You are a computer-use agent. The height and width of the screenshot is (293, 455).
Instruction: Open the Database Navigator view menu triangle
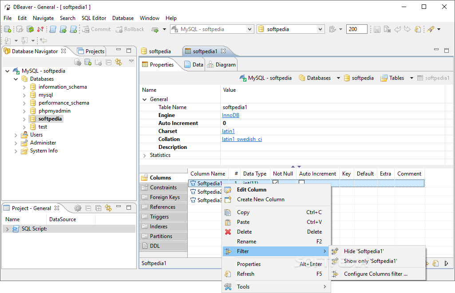(131, 61)
